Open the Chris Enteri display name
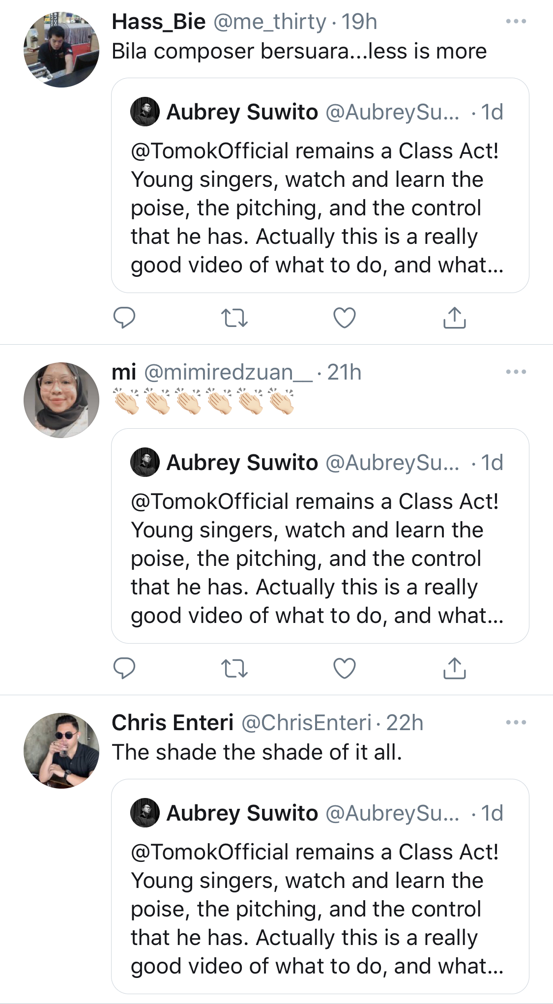The height and width of the screenshot is (1004, 553). coord(173,723)
